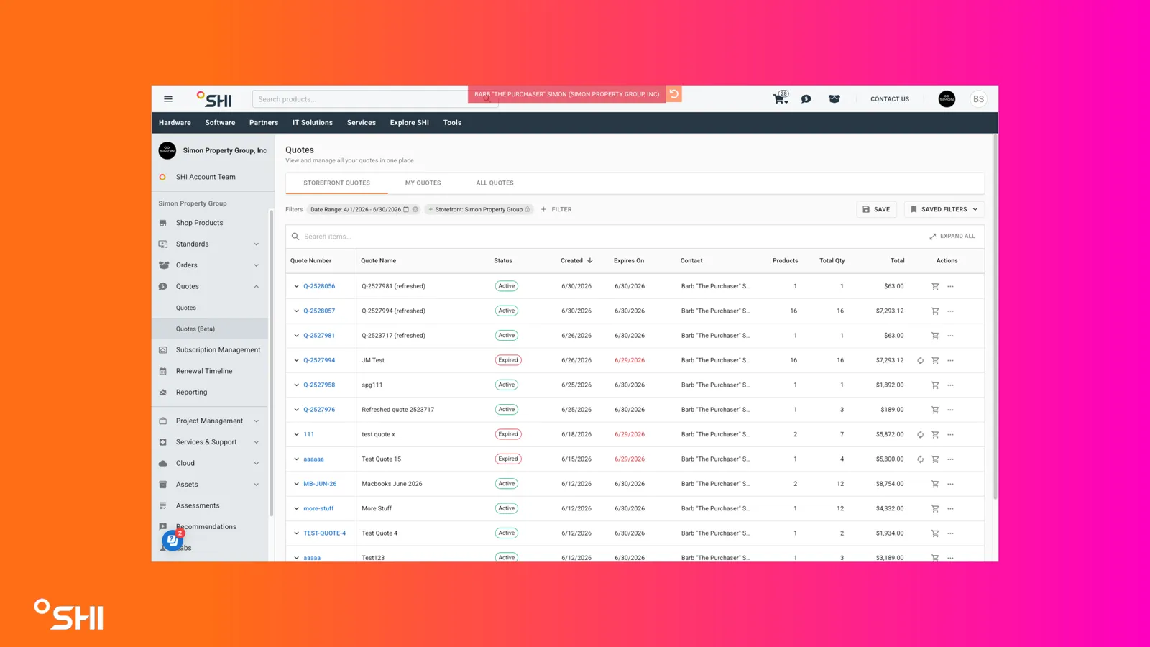Expand row for quote Q-2528057
This screenshot has width=1150, height=647.
click(x=296, y=311)
